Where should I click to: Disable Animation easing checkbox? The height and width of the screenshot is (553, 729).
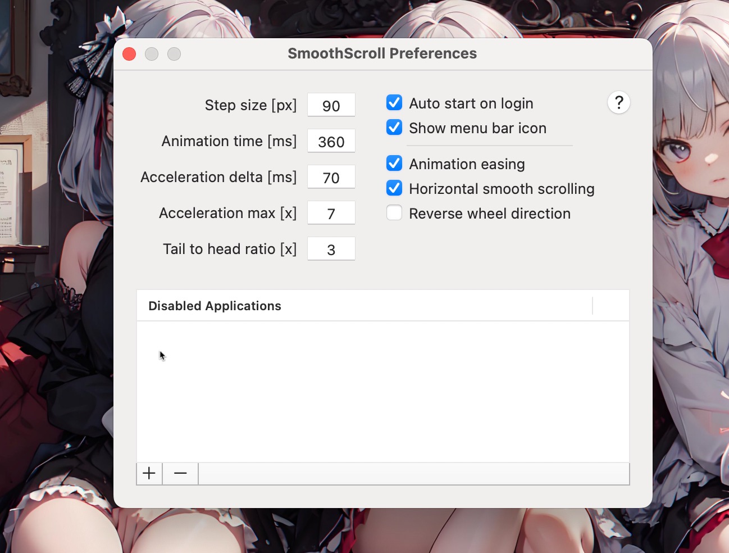(394, 164)
